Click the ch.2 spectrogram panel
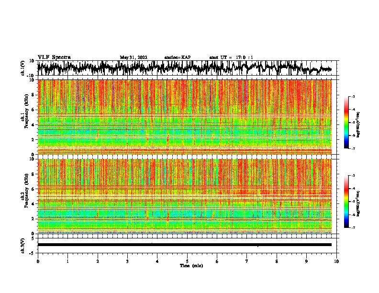This screenshot has height=293, width=379. [184, 196]
